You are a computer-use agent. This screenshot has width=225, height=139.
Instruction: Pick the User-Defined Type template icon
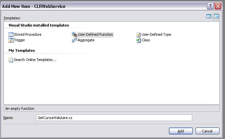click(139, 35)
